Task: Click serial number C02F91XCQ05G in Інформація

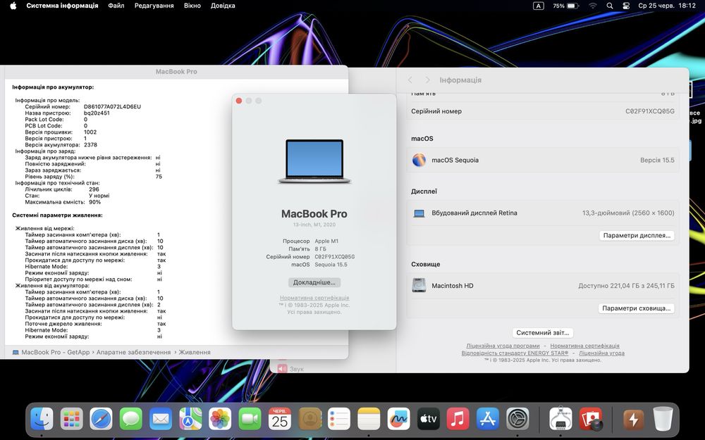Action: point(650,111)
